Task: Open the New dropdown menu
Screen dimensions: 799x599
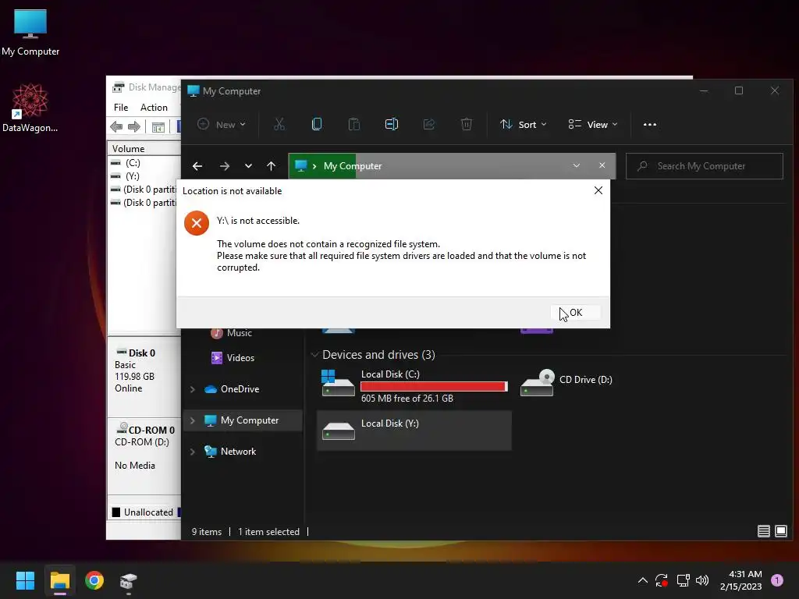Action: 222,124
